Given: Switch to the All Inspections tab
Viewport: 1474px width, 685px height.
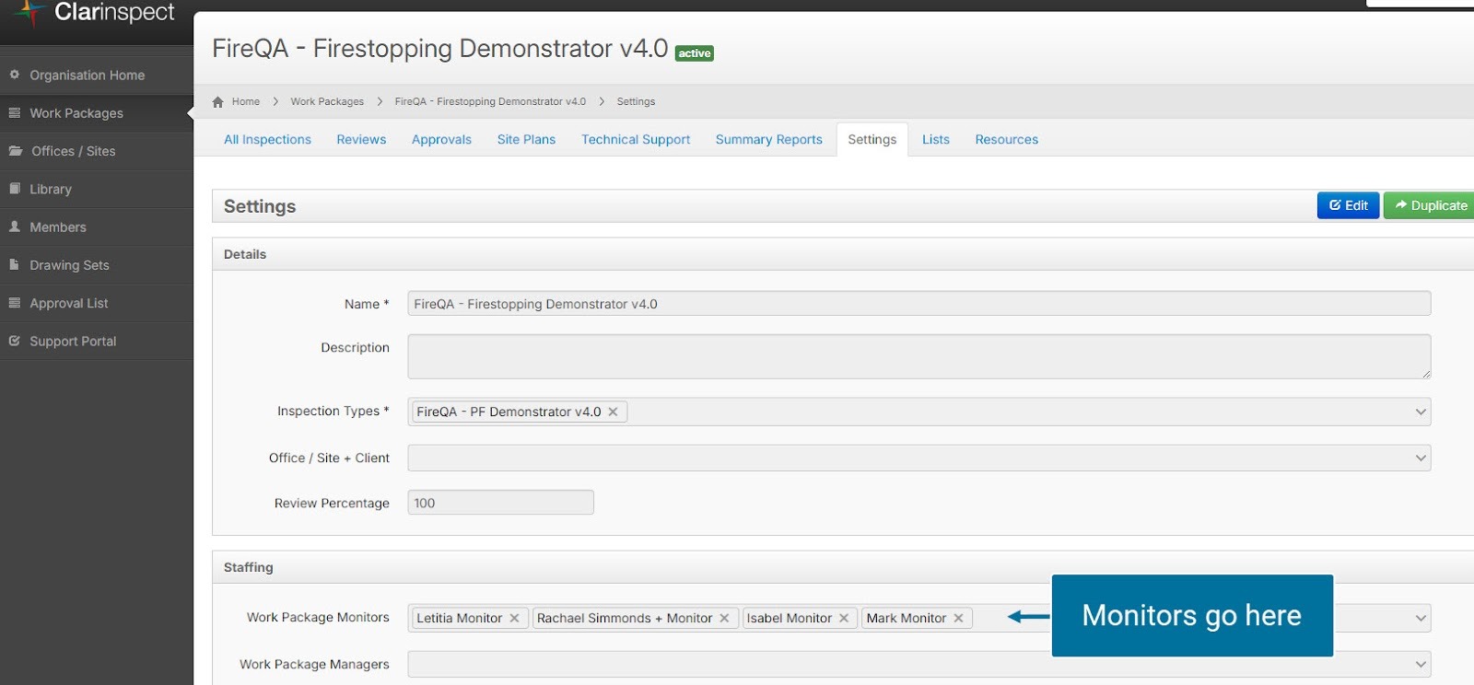Looking at the screenshot, I should [x=267, y=140].
